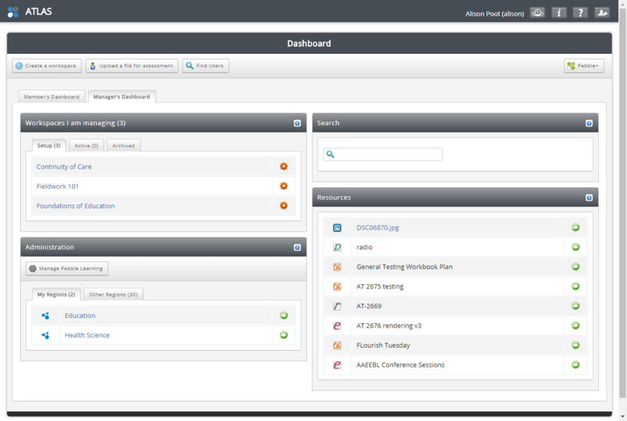Click green arrow for radio resource
This screenshot has height=421, width=627.
point(576,247)
